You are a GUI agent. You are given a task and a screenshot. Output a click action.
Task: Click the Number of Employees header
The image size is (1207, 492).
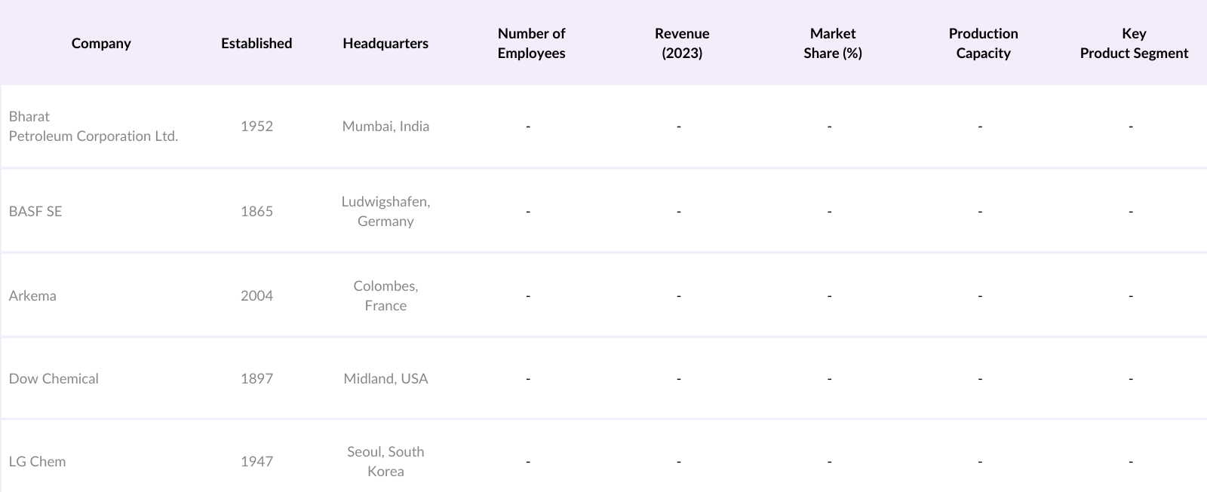pyautogui.click(x=531, y=44)
